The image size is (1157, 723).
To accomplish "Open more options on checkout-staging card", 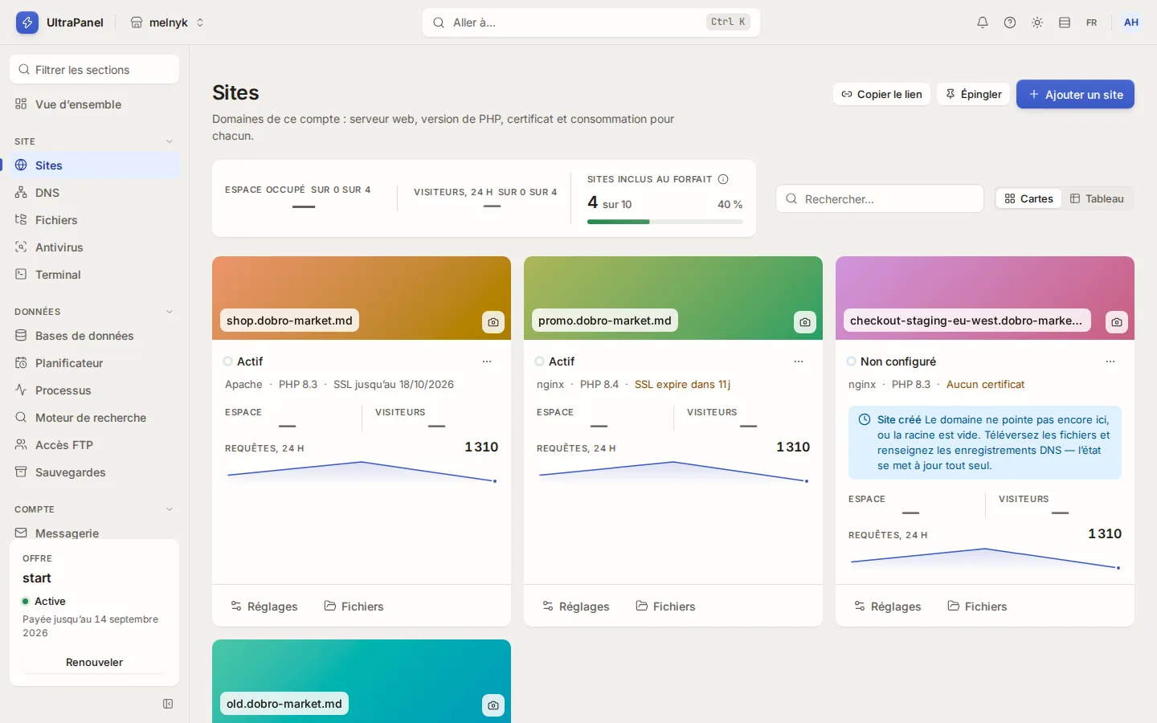I will click(x=1110, y=361).
